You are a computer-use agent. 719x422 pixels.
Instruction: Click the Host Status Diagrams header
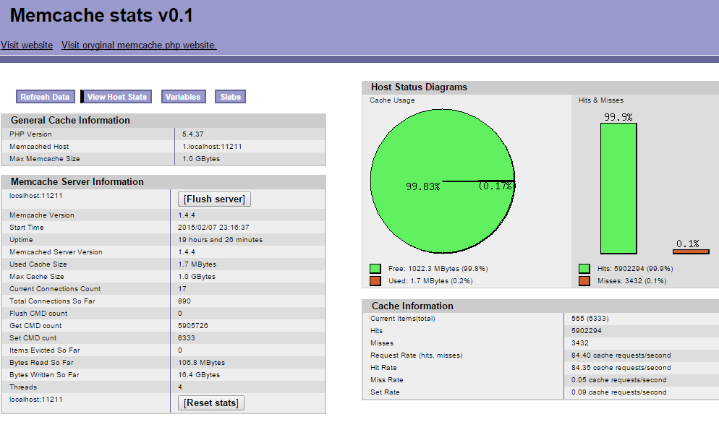click(420, 87)
